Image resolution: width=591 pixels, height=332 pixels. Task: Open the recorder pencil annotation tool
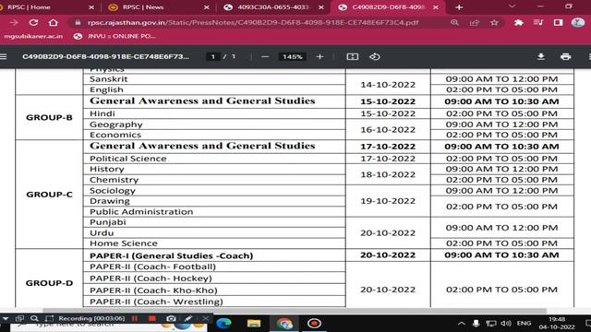188,318
